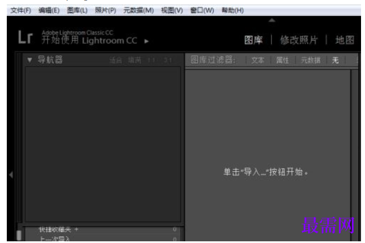The width and height of the screenshot is (365, 243).
Task: Open the 编辑(E) menu
Action: 49,10
